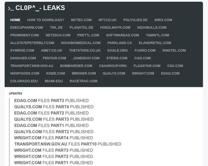Viewport: 208px width, 166px height.
Task: Click the COLORADO.EDU navigation link
Action: coord(24,81)
